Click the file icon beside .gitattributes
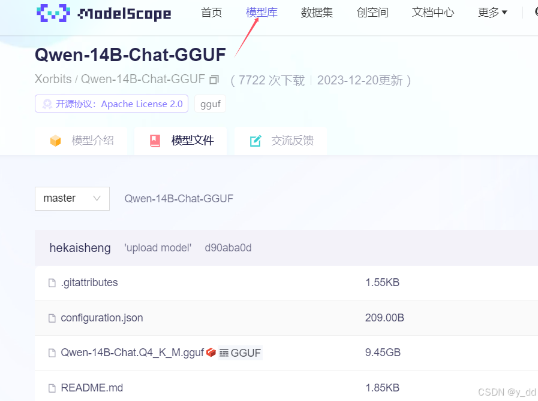The height and width of the screenshot is (401, 538). tap(52, 283)
